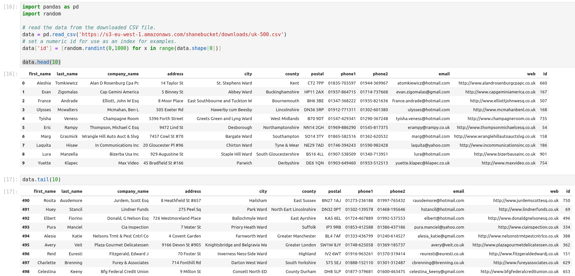The width and height of the screenshot is (575, 276).
Task: Click the postal code CT2 7PP
Action: pos(315,83)
